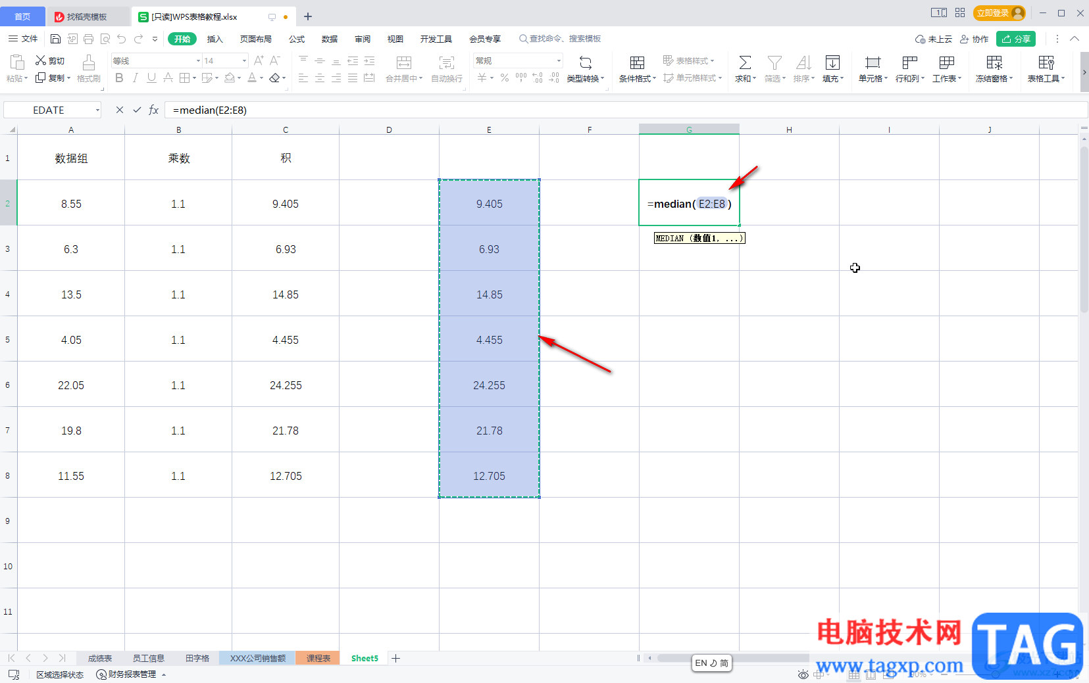Toggle italic formatting
Viewport: 1089px width, 683px height.
coord(136,78)
